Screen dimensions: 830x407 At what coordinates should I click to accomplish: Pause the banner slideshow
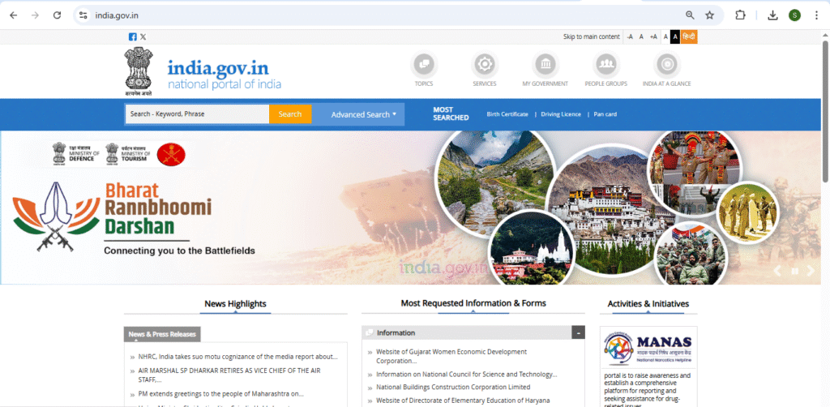pyautogui.click(x=794, y=271)
